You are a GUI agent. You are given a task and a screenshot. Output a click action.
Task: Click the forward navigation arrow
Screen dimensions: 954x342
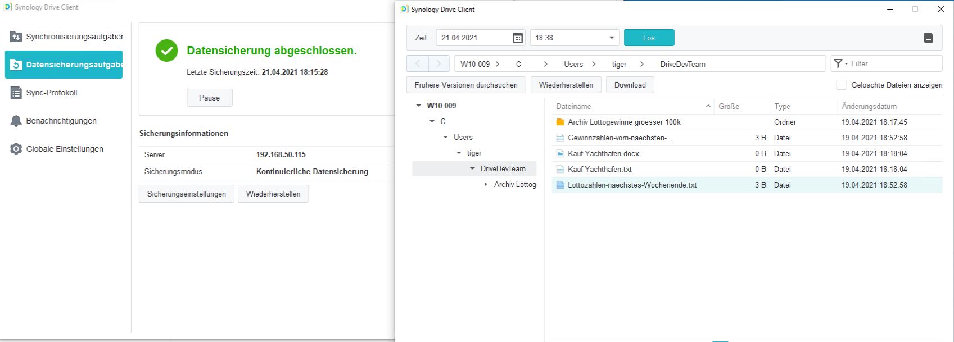point(439,64)
